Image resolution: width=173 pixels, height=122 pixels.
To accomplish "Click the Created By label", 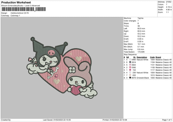I will point(6,120).
